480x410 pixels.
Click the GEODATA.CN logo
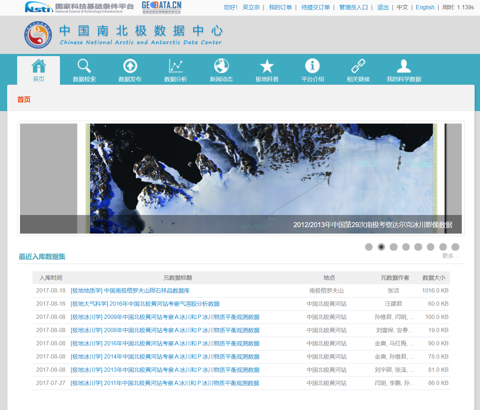pos(162,7)
